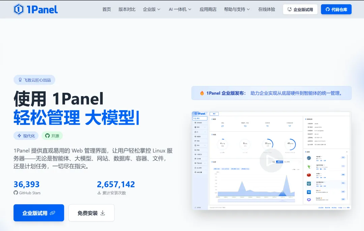This screenshot has width=364, height=231.
Task: Click the GitHub icon in 开源 tag
Action: click(48, 136)
